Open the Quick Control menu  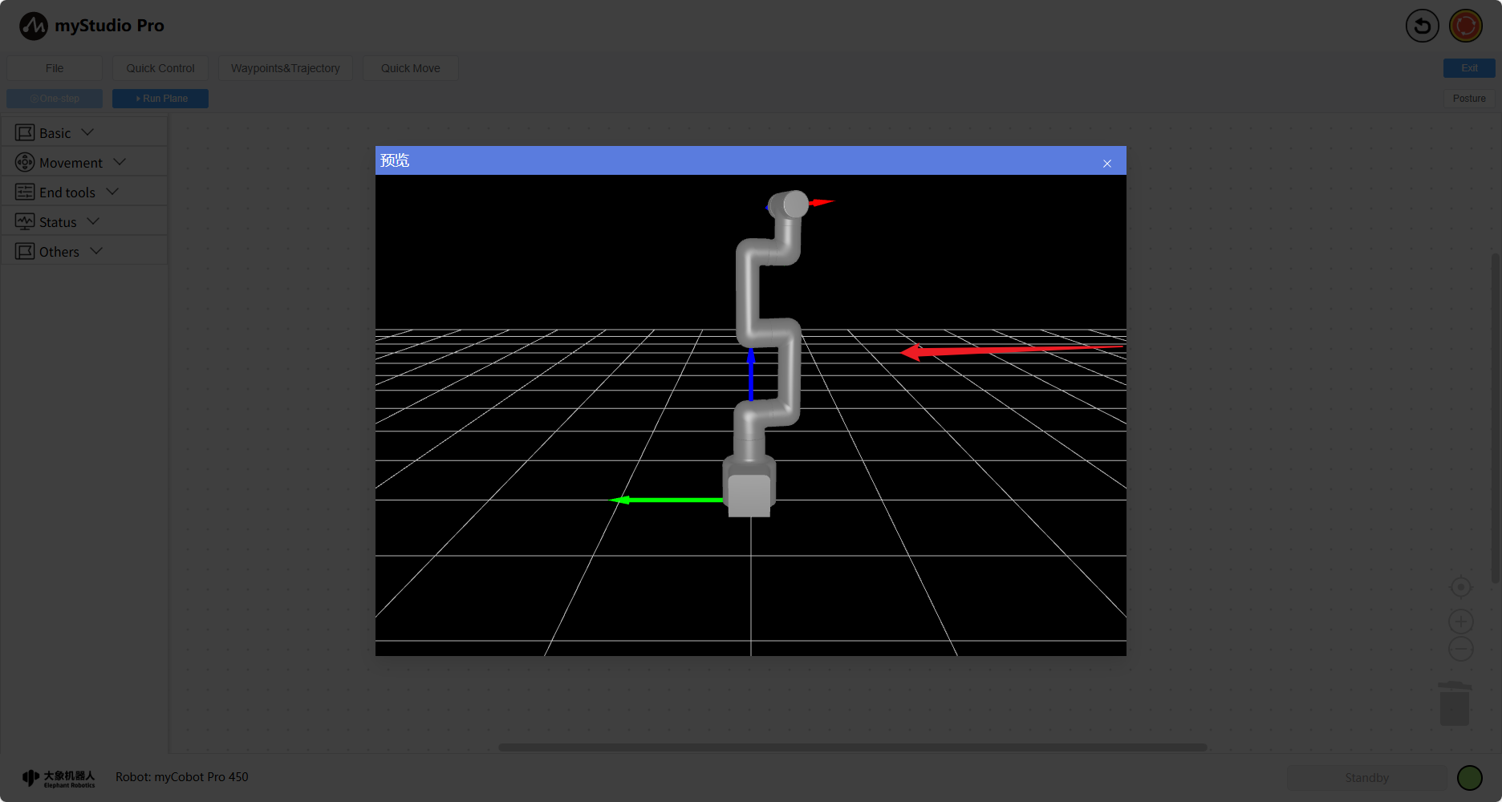pyautogui.click(x=160, y=68)
